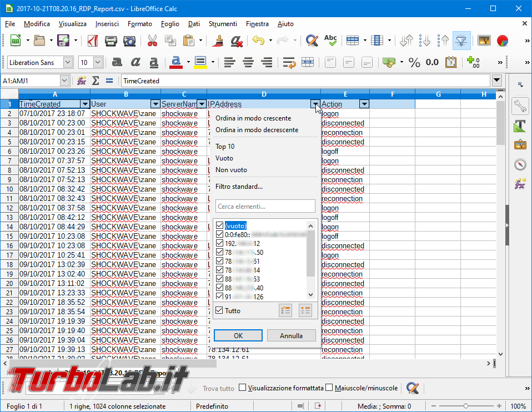Toggle Wrap Text icon
Viewport: 532px width, 412px height.
coord(289,62)
